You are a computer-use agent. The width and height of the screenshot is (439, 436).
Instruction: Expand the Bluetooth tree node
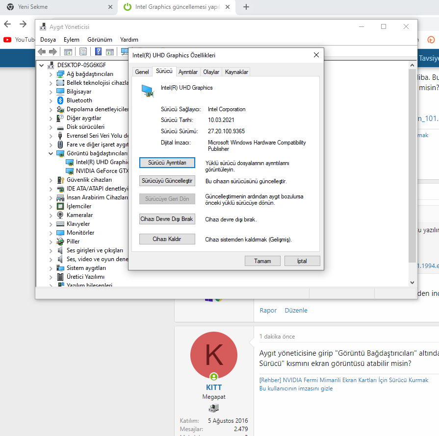click(51, 101)
